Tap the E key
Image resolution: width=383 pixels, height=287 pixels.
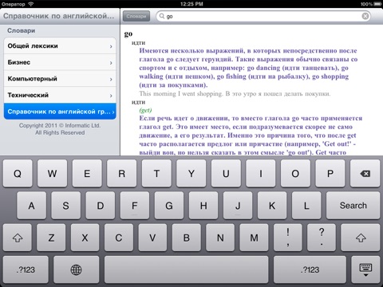tap(87, 174)
